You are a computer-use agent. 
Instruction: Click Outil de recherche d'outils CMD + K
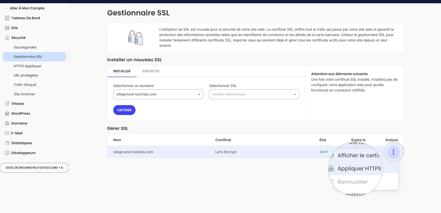click(x=34, y=168)
